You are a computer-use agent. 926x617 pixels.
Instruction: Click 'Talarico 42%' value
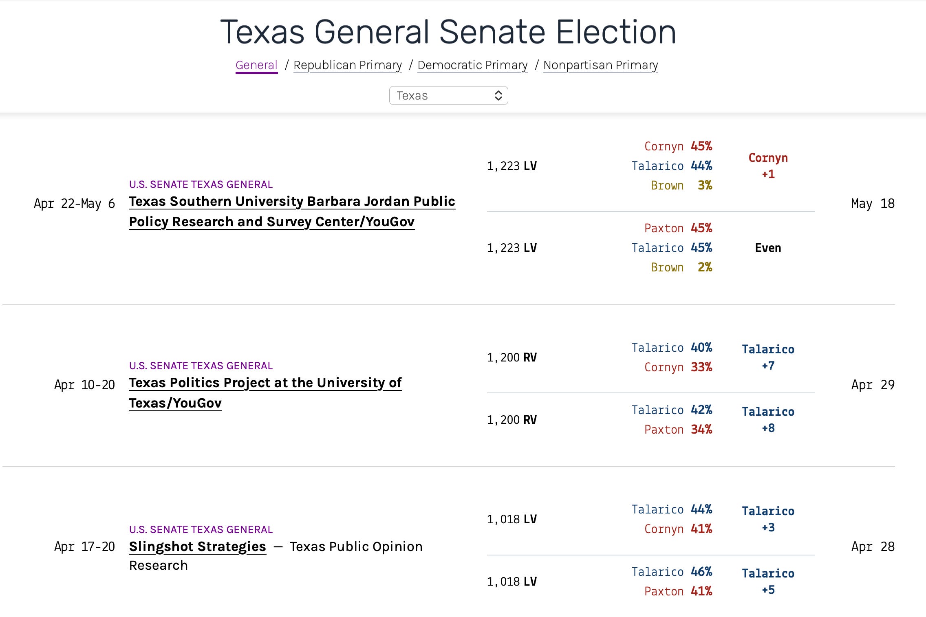(672, 410)
